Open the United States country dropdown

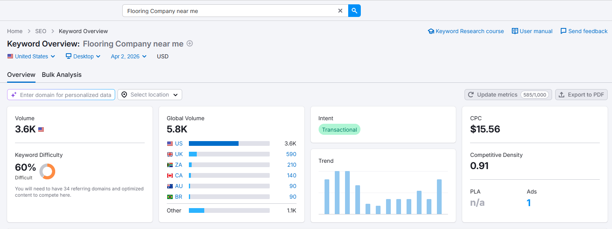pos(31,56)
